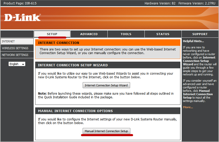Viewport: 219px width, 142px height.
Task: Go to the TOOLS tab
Action: (126, 34)
